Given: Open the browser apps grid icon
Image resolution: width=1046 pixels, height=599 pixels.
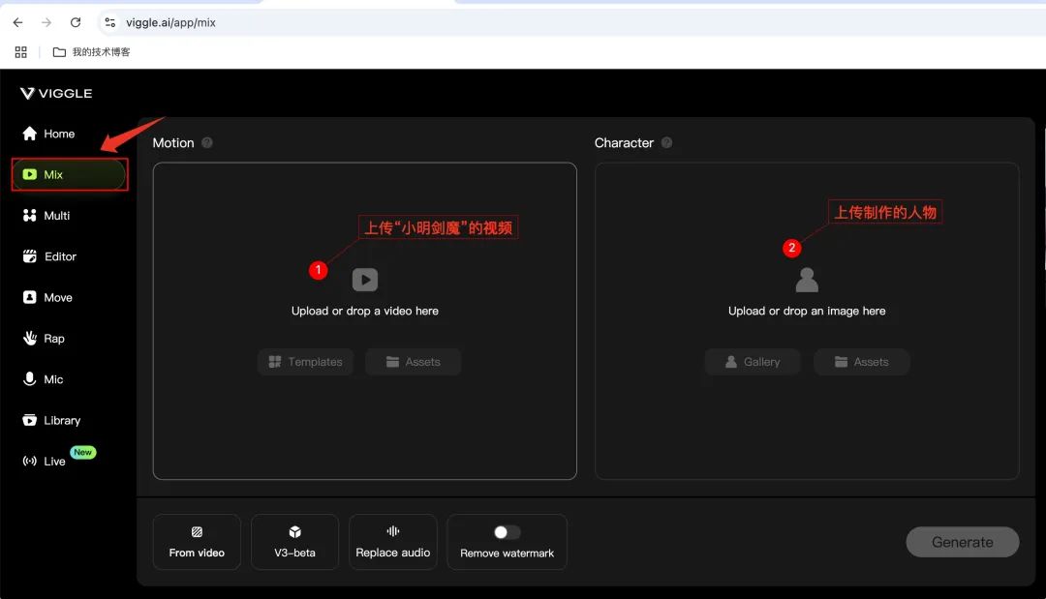Looking at the screenshot, I should coord(20,52).
